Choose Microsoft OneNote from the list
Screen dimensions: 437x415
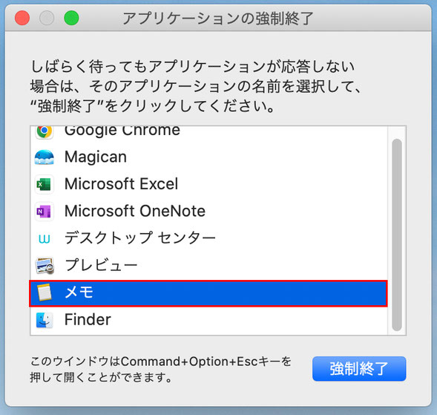pos(208,212)
